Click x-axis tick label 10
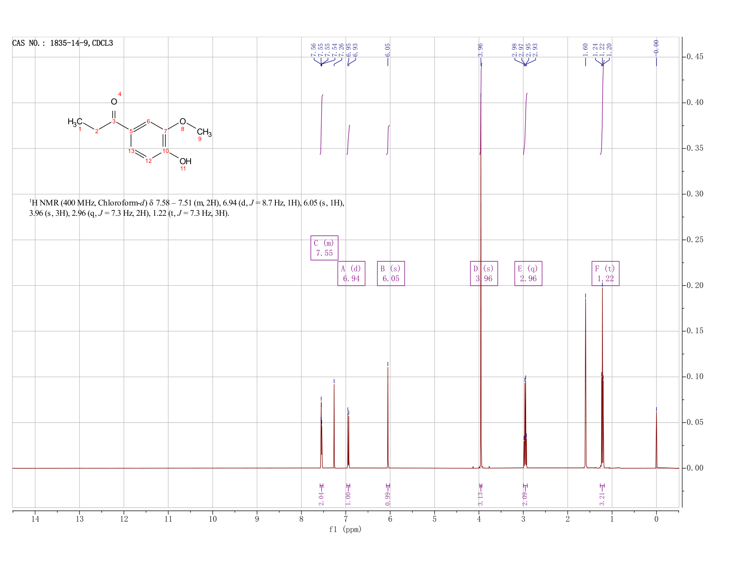 [213, 519]
